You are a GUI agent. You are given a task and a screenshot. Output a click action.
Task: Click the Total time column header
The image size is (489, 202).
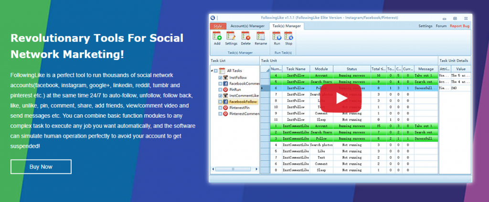coord(378,69)
